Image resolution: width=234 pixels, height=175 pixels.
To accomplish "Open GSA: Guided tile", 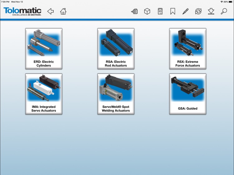I will (188, 94).
